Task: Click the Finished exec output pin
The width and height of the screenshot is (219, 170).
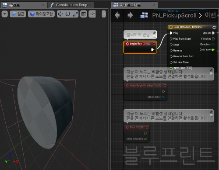Action: tap(213, 39)
